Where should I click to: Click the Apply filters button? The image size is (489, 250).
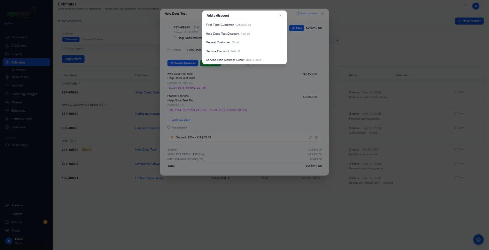click(x=73, y=59)
